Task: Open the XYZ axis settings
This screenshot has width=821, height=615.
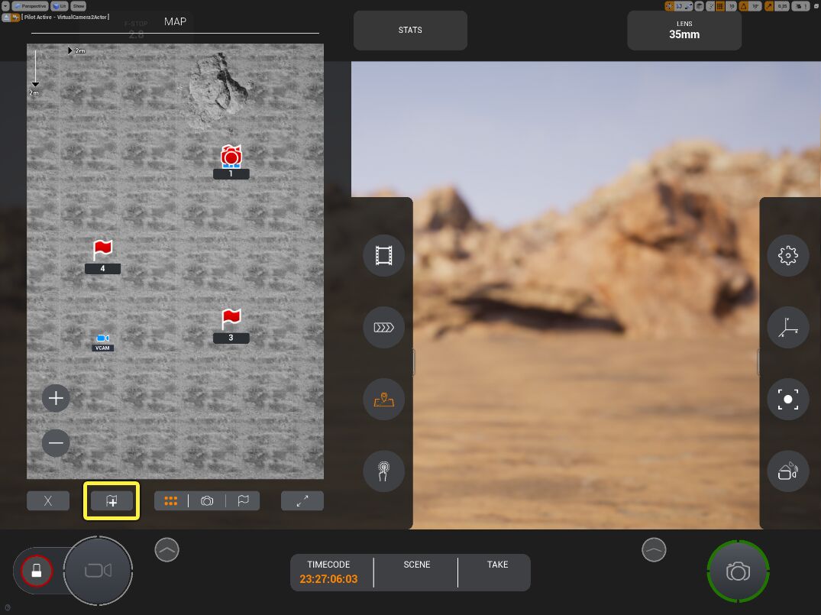Action: [788, 328]
